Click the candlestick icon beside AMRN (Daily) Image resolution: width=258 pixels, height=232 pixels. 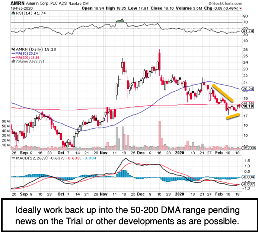point(13,49)
